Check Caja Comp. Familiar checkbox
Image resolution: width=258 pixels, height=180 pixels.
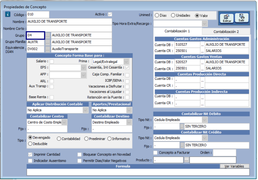[x=127, y=75]
